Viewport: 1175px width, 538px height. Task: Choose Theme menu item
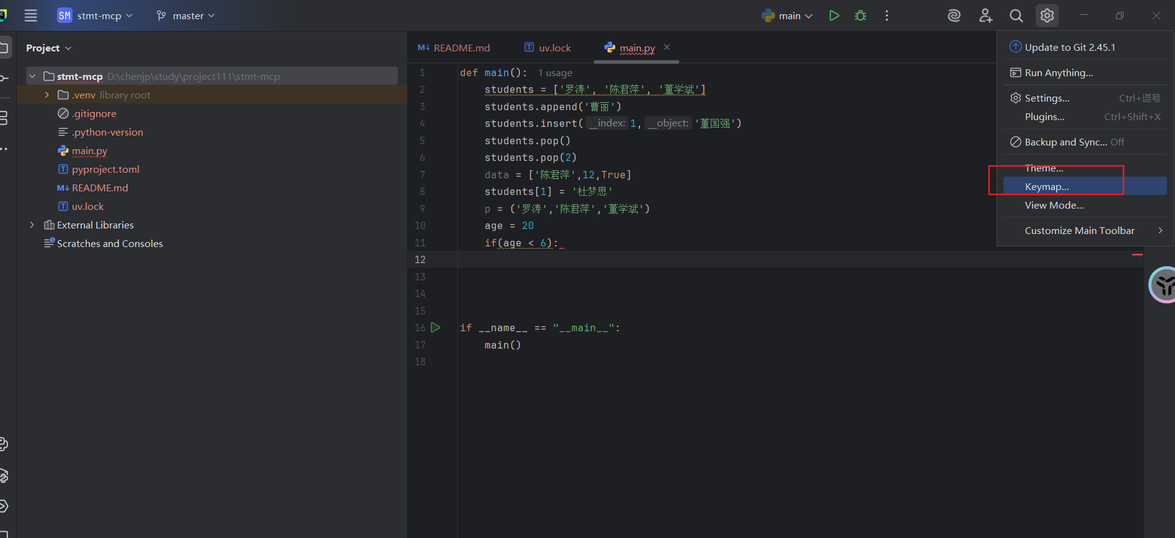[1085, 168]
